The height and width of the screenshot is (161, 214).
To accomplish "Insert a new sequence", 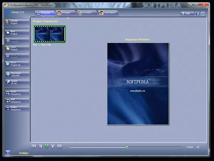I will pos(17,93).
